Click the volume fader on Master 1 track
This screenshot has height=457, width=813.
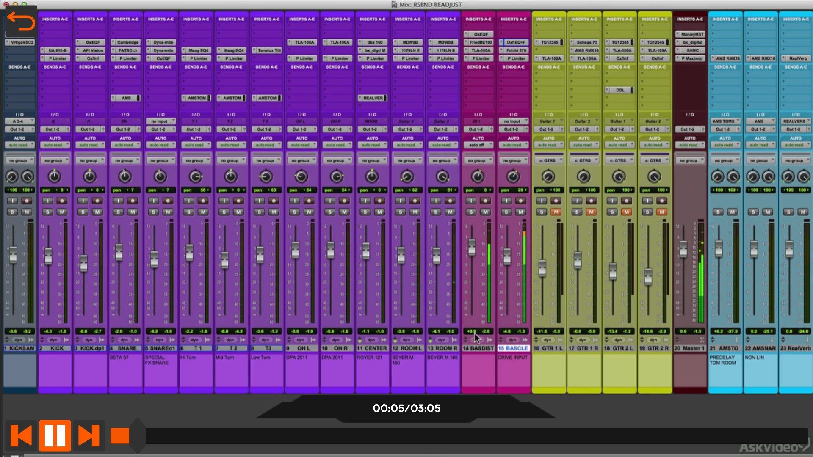pos(683,249)
